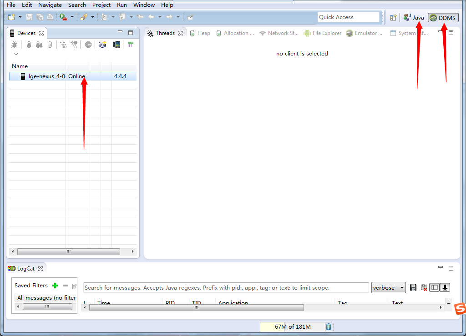Click the Forward navigation arrow
Screen dimensions: 466x336
tap(169, 17)
